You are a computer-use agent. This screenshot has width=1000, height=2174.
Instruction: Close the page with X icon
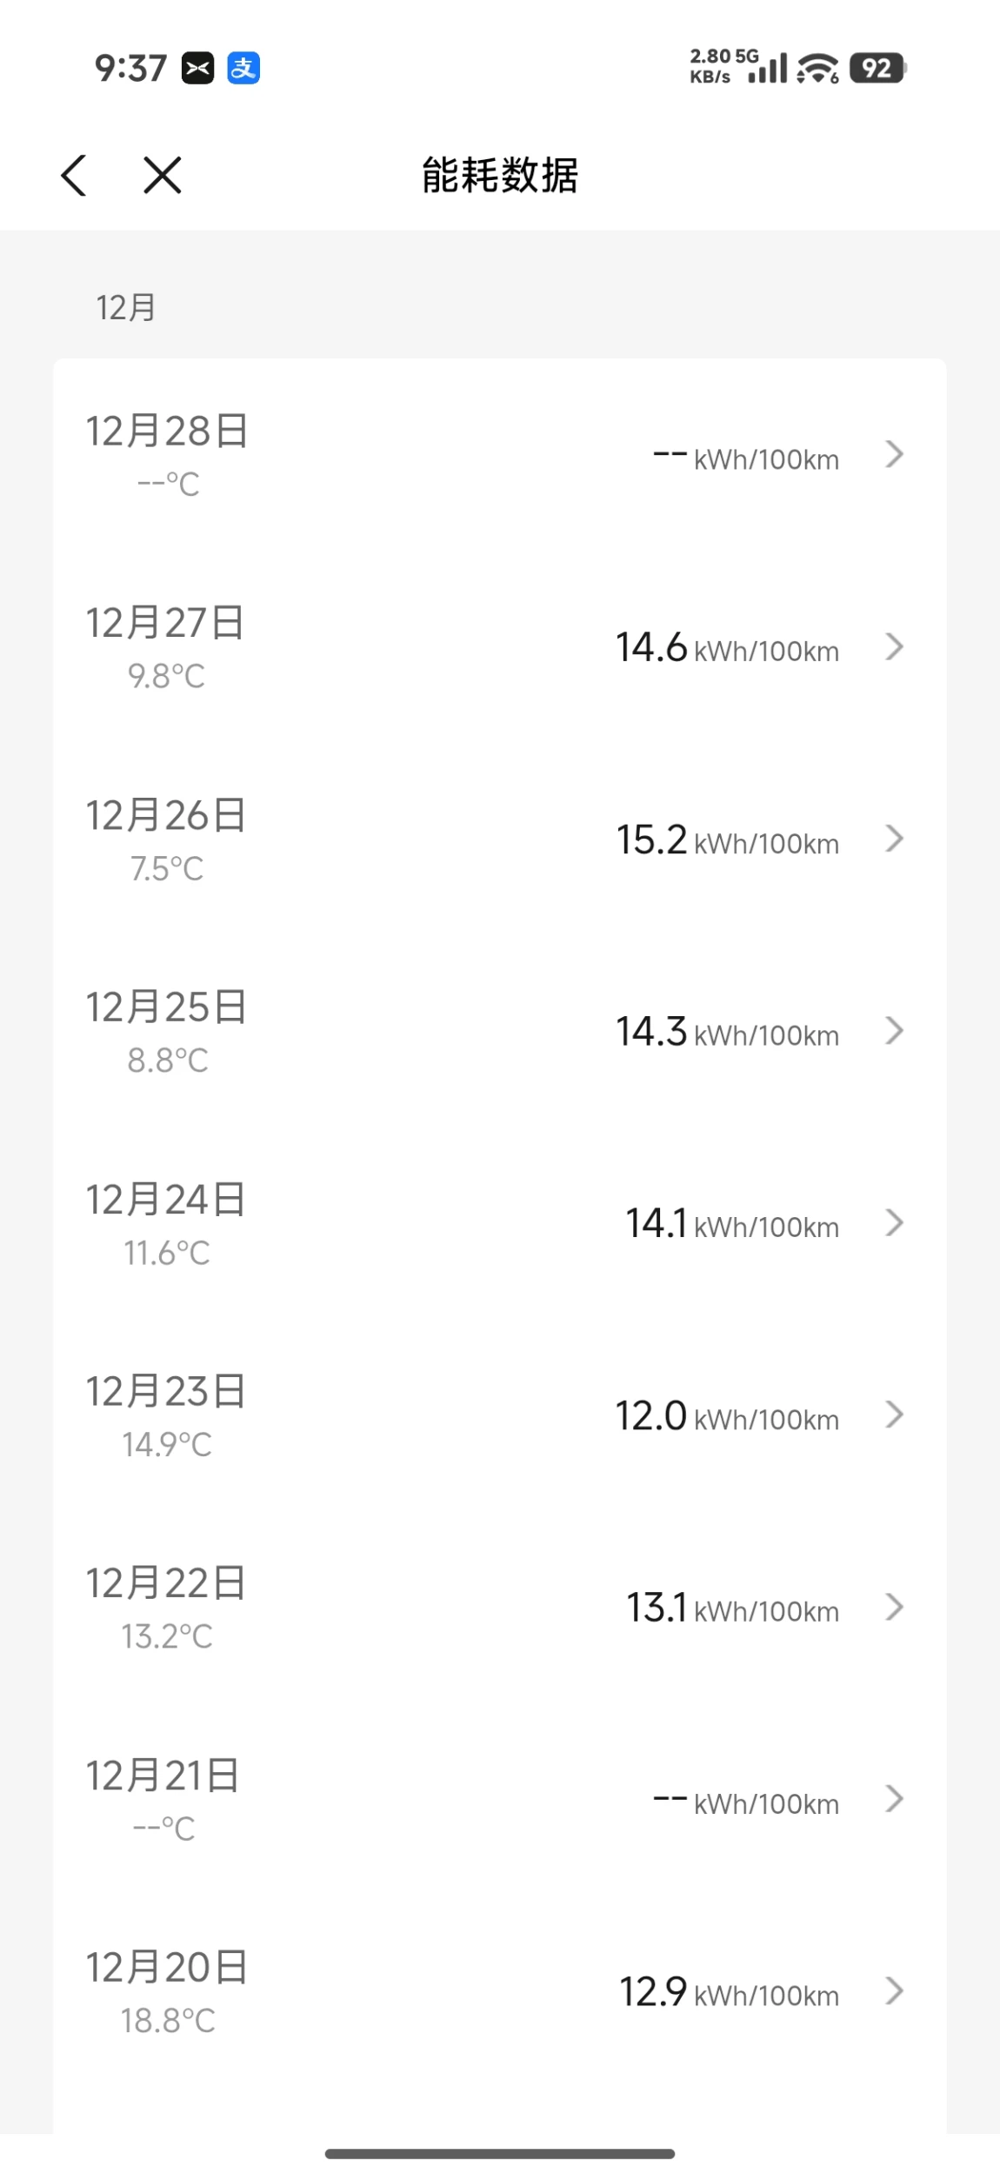tap(163, 176)
